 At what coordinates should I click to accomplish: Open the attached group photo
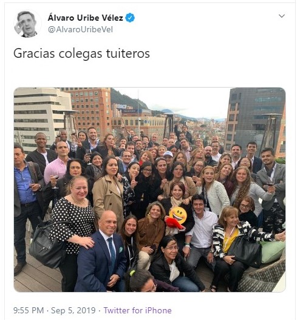click(x=149, y=190)
